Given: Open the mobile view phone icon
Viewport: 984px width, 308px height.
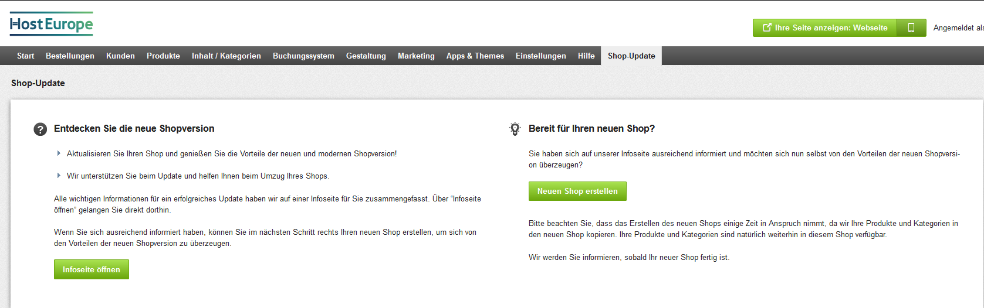Looking at the screenshot, I should click(911, 28).
